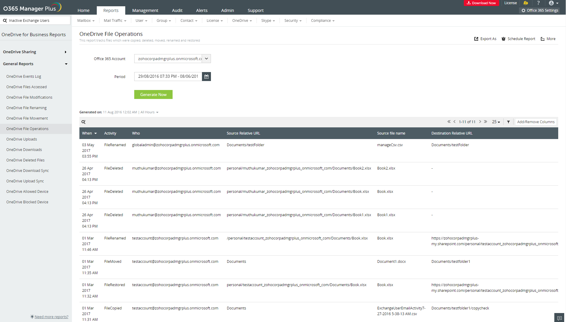Viewport: 566px width, 322px height.
Task: Switch to the Home tab
Action: 84,10
